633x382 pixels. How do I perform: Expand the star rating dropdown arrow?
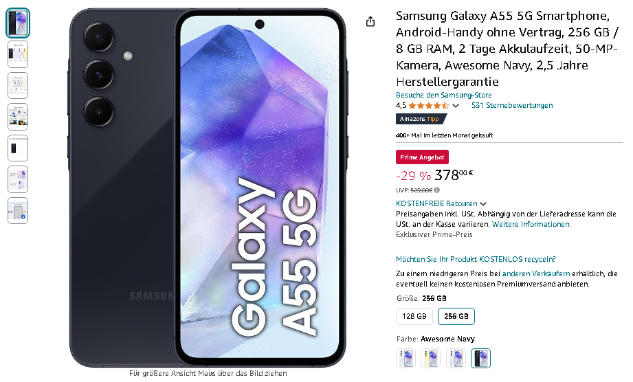point(456,106)
